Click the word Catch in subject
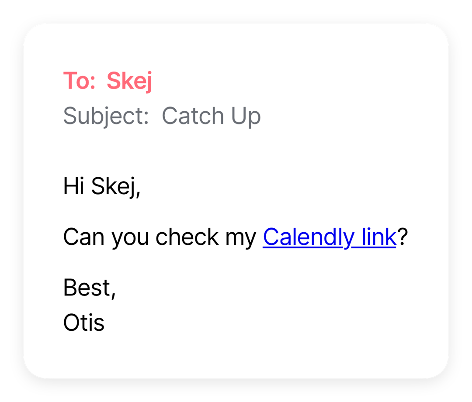The height and width of the screenshot is (402, 472). 193,116
